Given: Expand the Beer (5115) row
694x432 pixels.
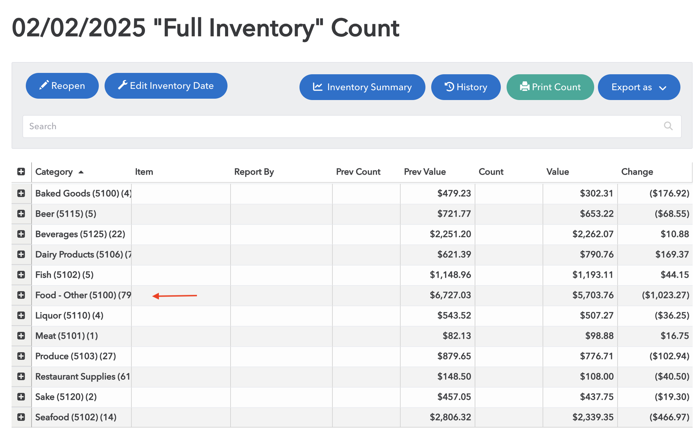Looking at the screenshot, I should (21, 214).
